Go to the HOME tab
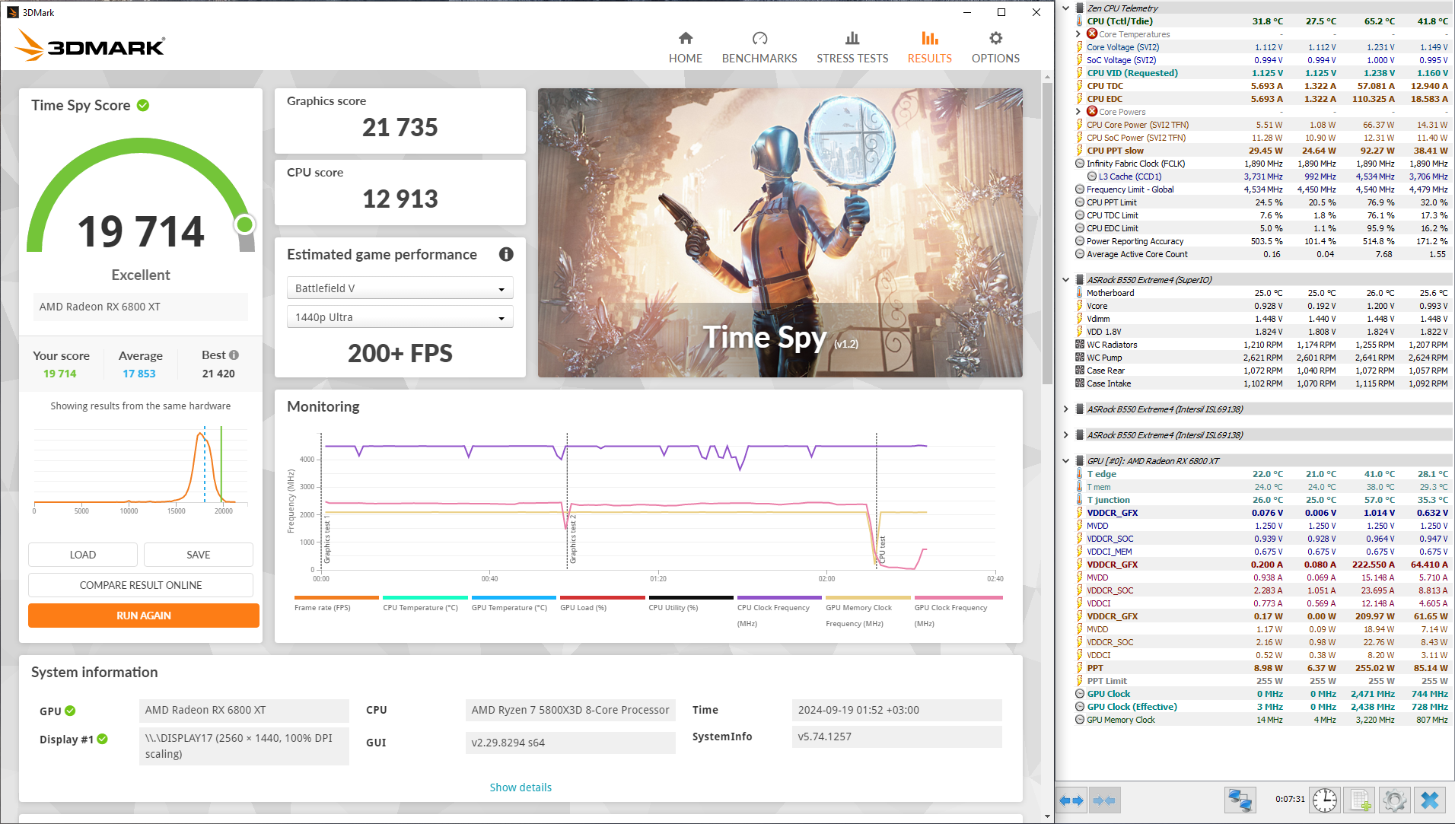 pos(686,47)
